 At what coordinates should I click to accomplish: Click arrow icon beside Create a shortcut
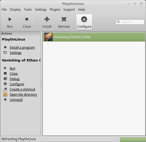click(5, 89)
